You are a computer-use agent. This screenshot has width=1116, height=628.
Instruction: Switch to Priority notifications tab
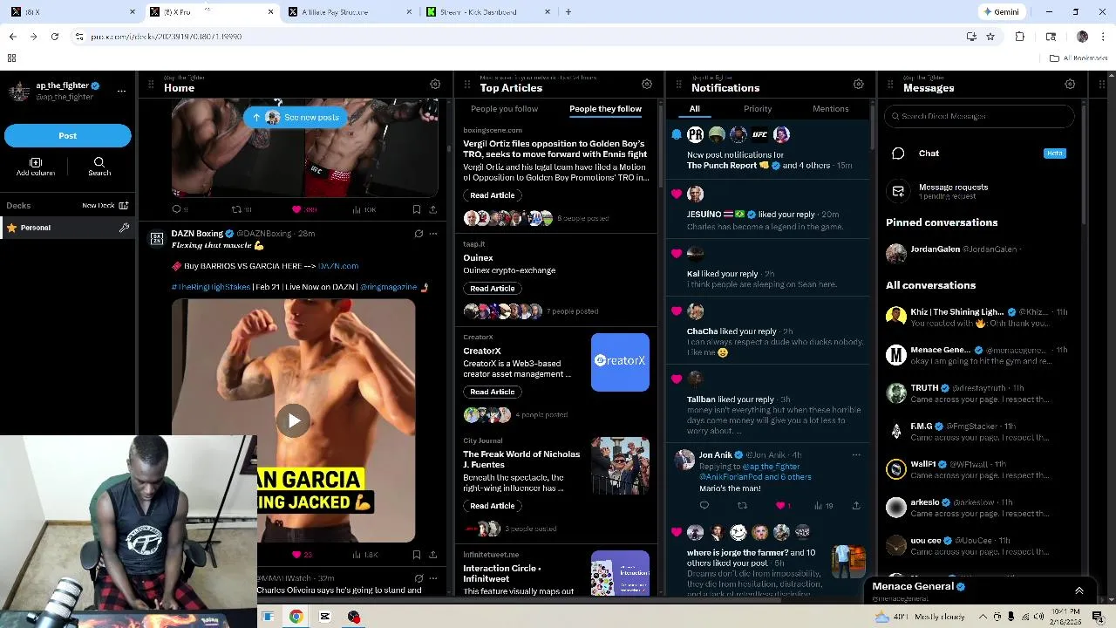coord(758,109)
